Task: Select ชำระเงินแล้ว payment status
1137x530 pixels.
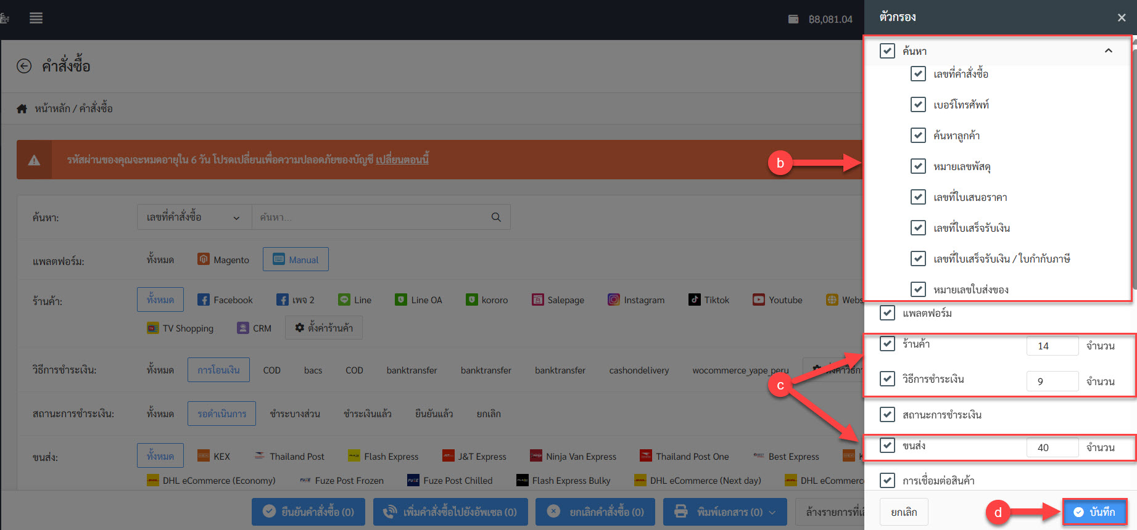Action: point(367,414)
